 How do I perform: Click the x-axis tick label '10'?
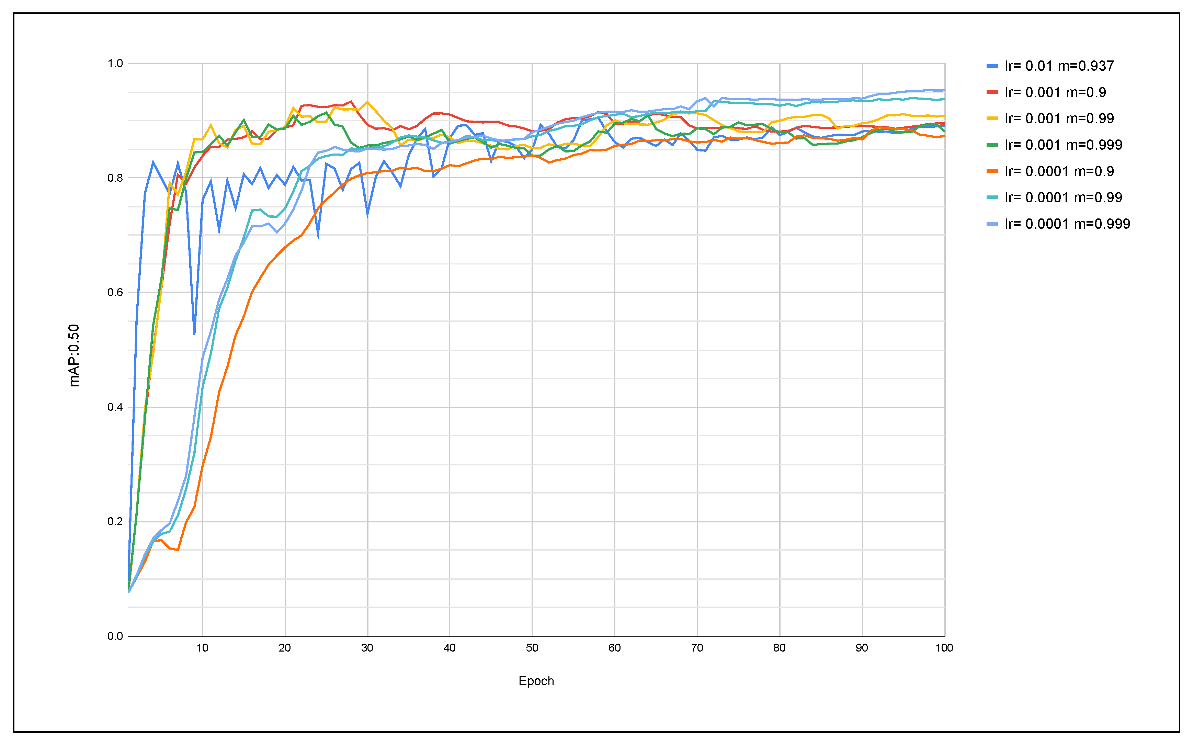click(x=202, y=648)
